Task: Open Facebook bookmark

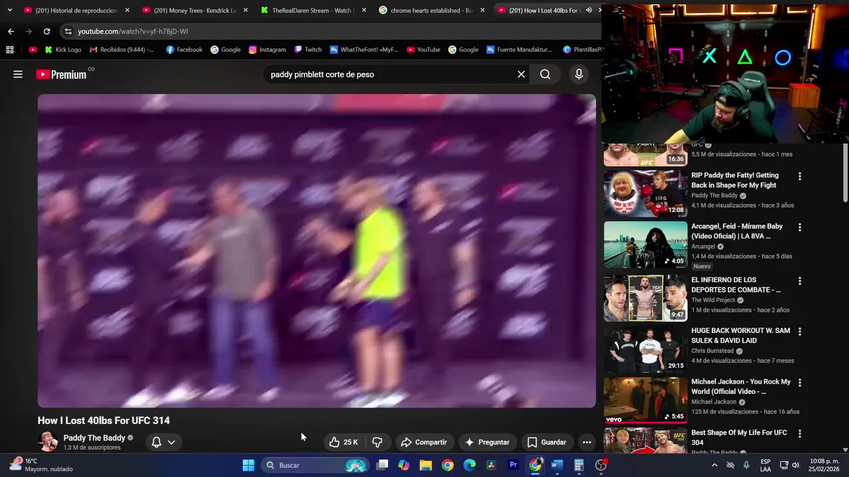Action: 184,50
